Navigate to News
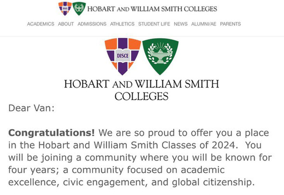 click(180, 24)
